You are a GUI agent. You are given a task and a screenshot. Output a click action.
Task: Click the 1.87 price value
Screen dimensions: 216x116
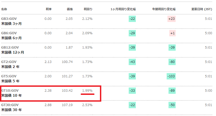(69, 47)
